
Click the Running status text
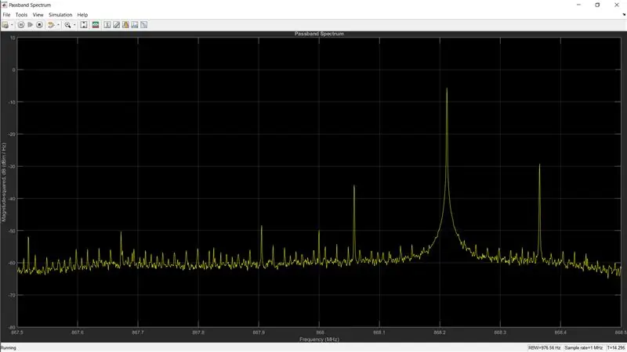(x=9, y=348)
